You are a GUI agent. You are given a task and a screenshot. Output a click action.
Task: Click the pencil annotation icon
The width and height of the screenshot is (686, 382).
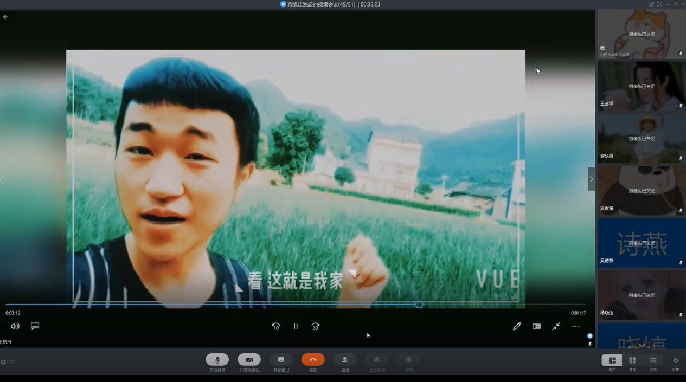(517, 326)
